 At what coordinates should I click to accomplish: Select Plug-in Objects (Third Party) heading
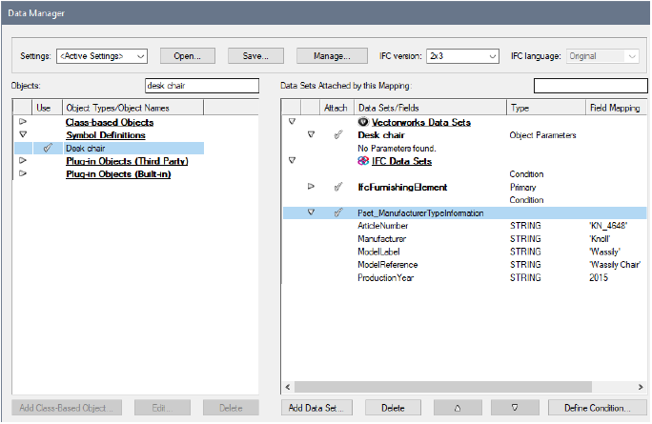127,161
